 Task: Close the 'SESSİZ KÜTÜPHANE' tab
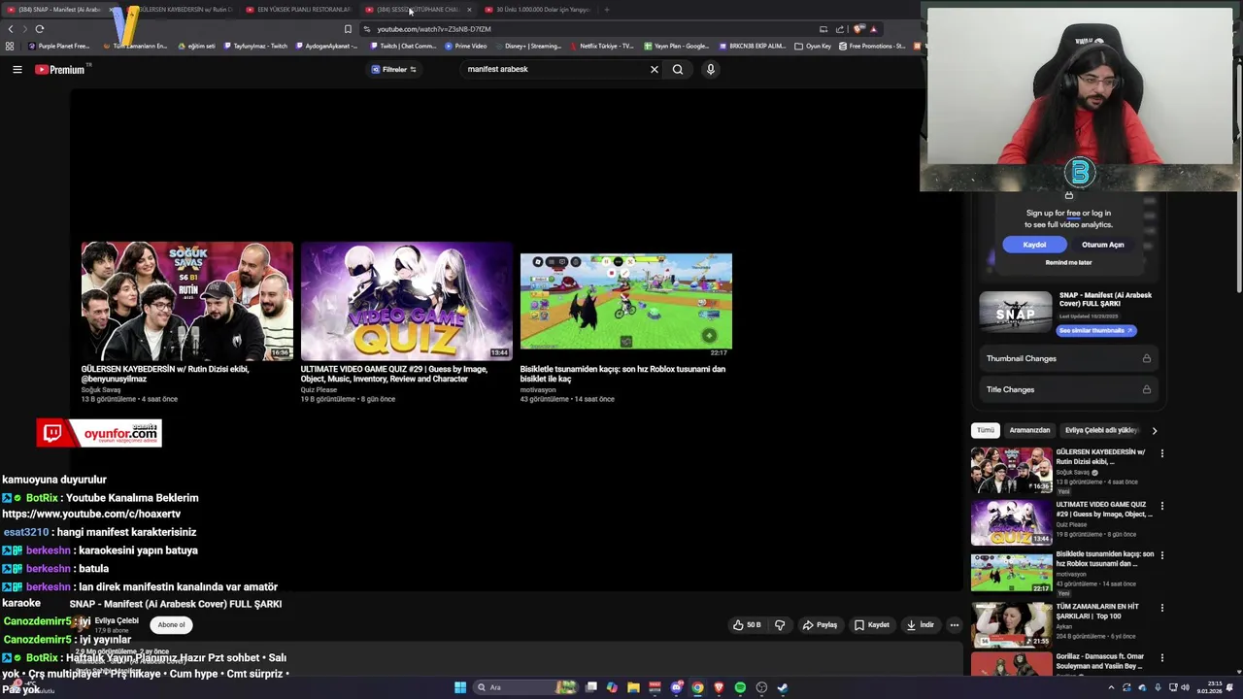coord(469,10)
